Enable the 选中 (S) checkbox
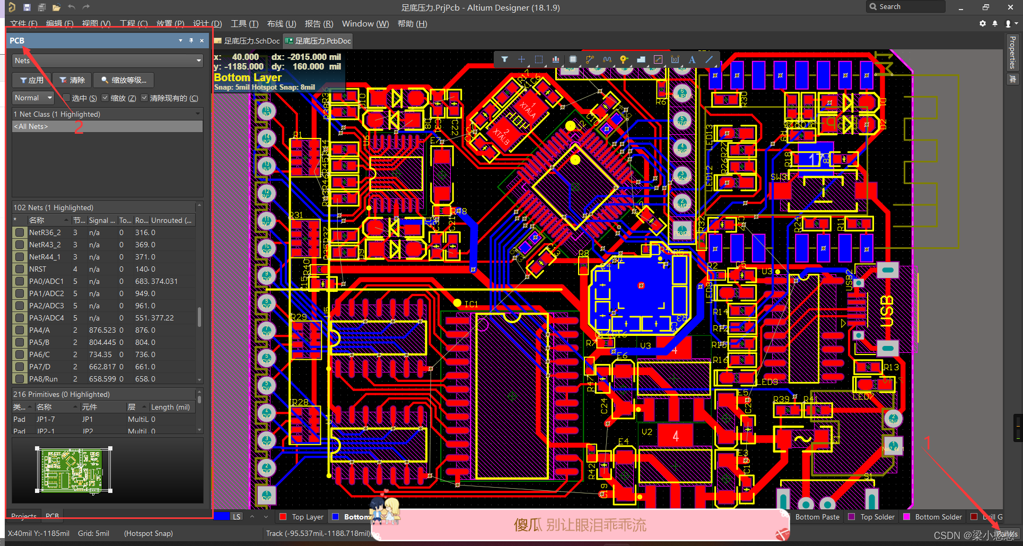The width and height of the screenshot is (1023, 546). point(67,98)
